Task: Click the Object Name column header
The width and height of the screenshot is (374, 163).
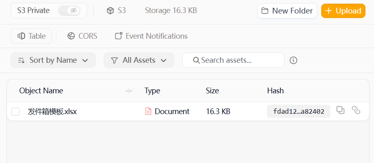Action: (41, 90)
